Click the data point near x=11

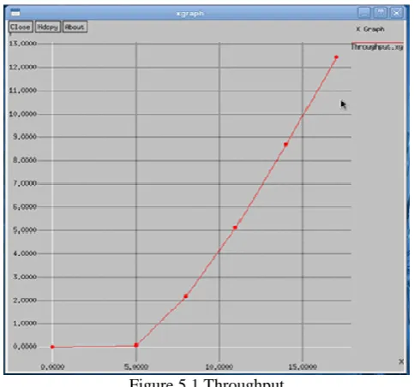tap(235, 228)
